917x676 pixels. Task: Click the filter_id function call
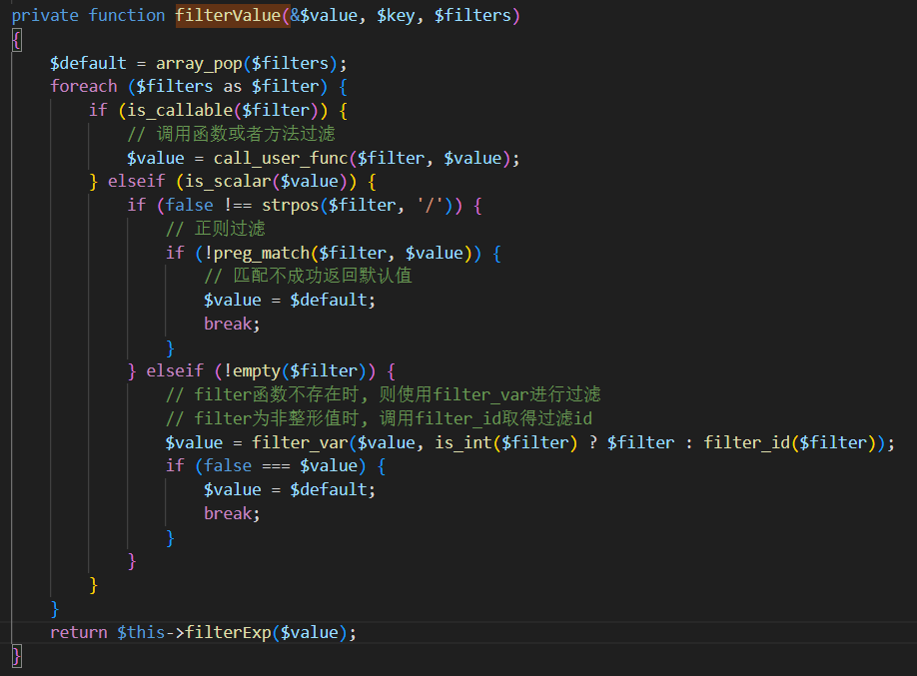tap(747, 442)
